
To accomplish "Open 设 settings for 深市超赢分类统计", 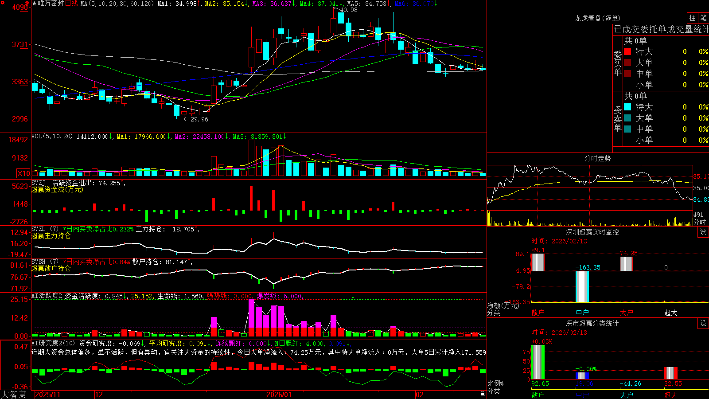I will pos(703,323).
